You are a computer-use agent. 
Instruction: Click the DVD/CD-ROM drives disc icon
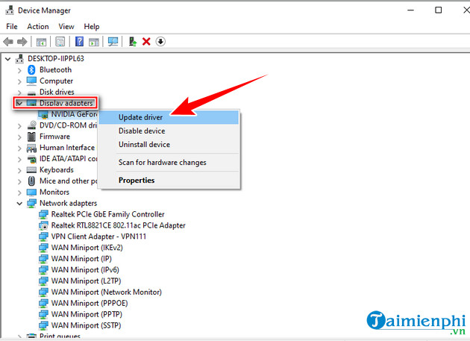click(31, 125)
